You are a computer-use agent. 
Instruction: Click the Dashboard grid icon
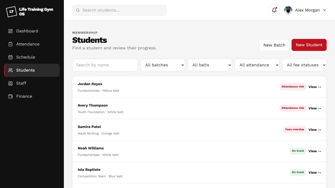[10, 31]
